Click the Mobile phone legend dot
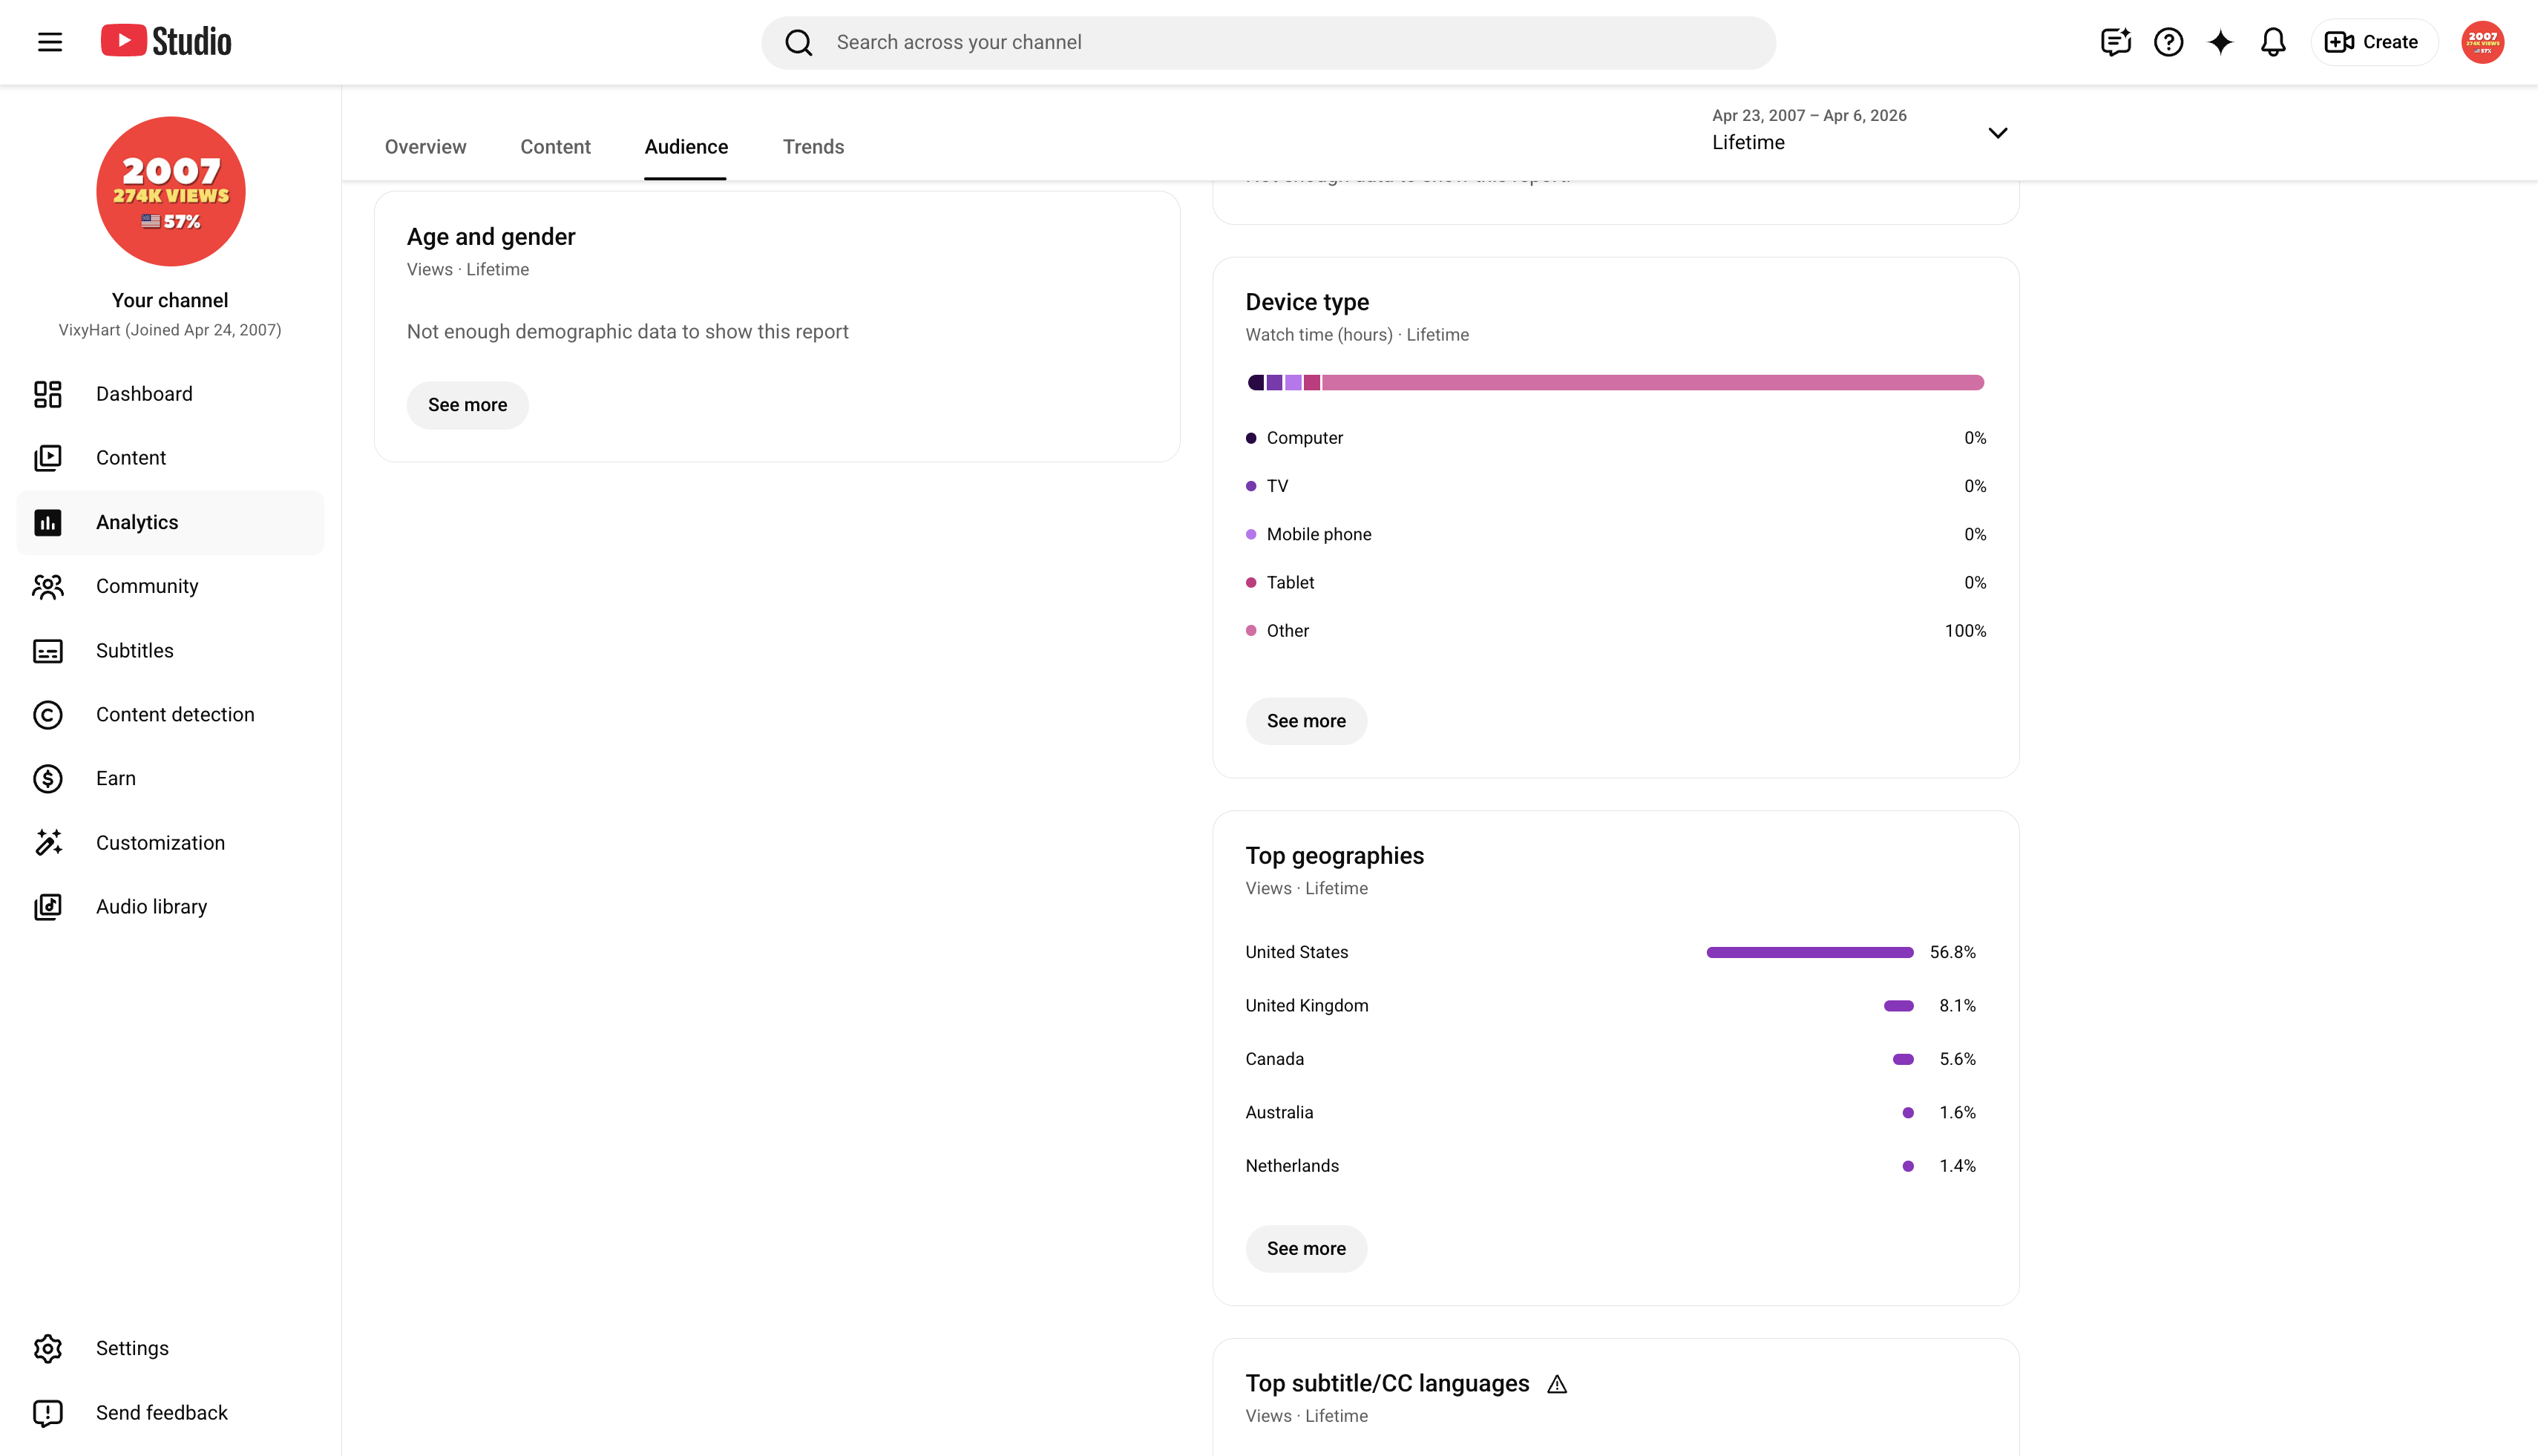Viewport: 2538px width, 1456px height. (x=1251, y=534)
